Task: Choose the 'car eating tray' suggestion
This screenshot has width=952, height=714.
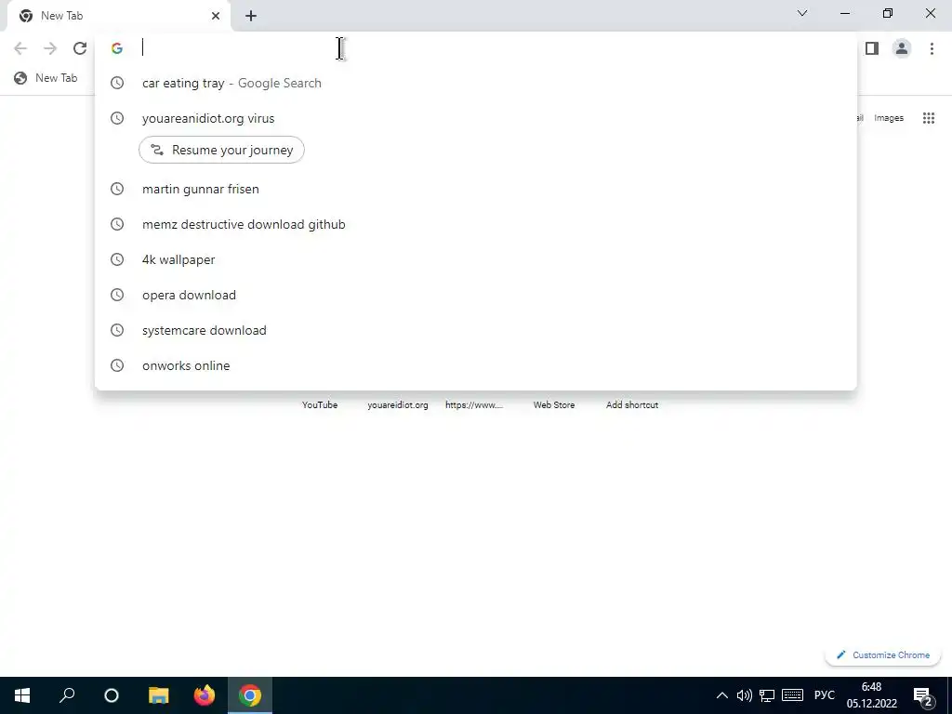Action: coord(475,83)
